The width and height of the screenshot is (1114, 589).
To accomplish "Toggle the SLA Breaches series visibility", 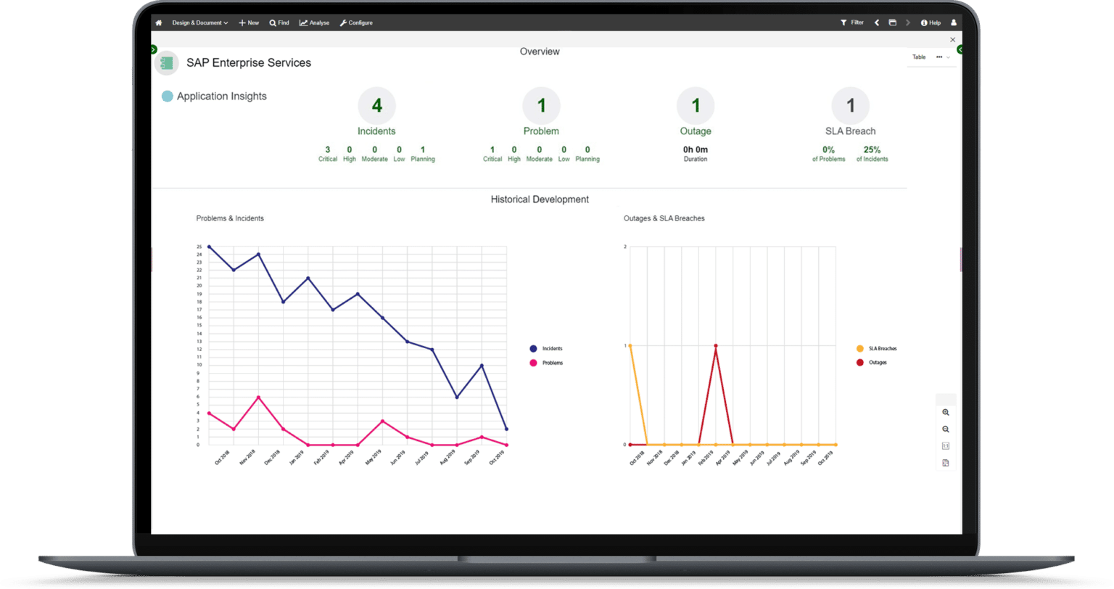I will [x=872, y=348].
